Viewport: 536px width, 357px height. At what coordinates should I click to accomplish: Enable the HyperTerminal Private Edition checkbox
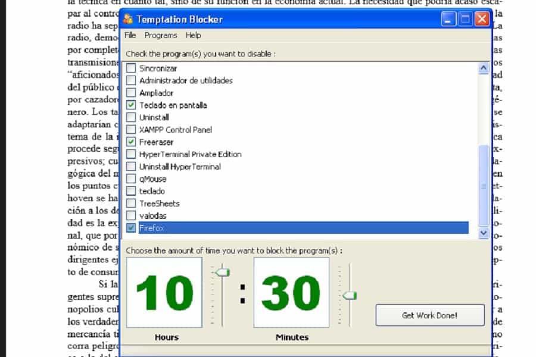coord(131,154)
